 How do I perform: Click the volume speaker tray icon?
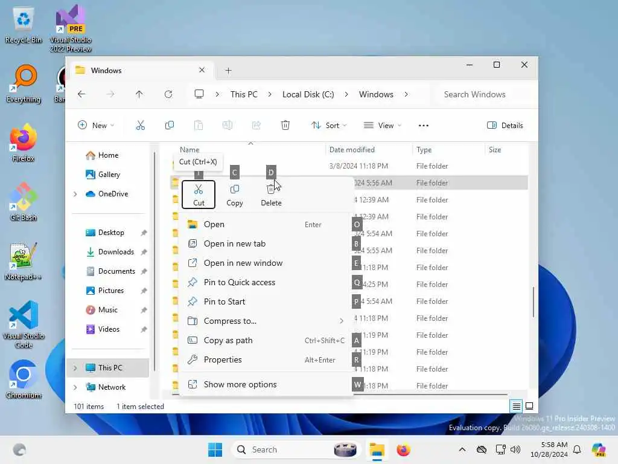click(515, 449)
